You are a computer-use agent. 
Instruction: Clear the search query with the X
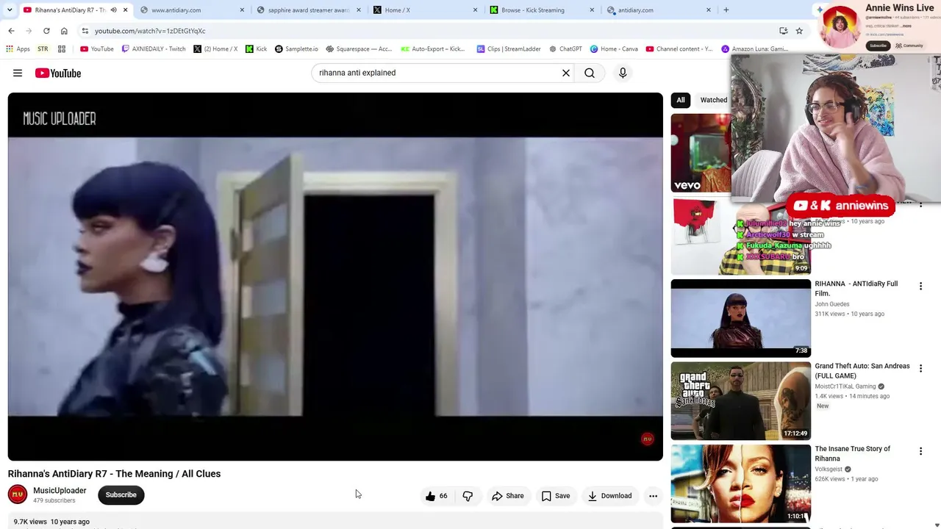click(x=566, y=73)
